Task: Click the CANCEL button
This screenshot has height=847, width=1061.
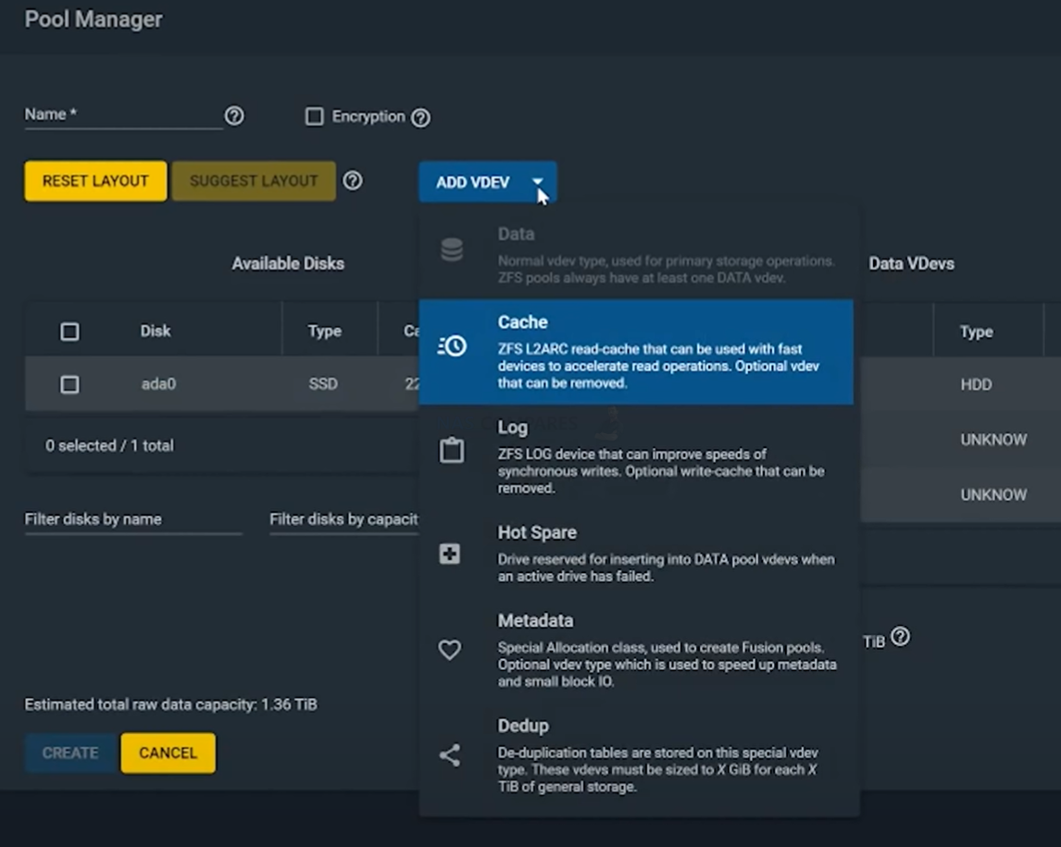Action: (168, 753)
